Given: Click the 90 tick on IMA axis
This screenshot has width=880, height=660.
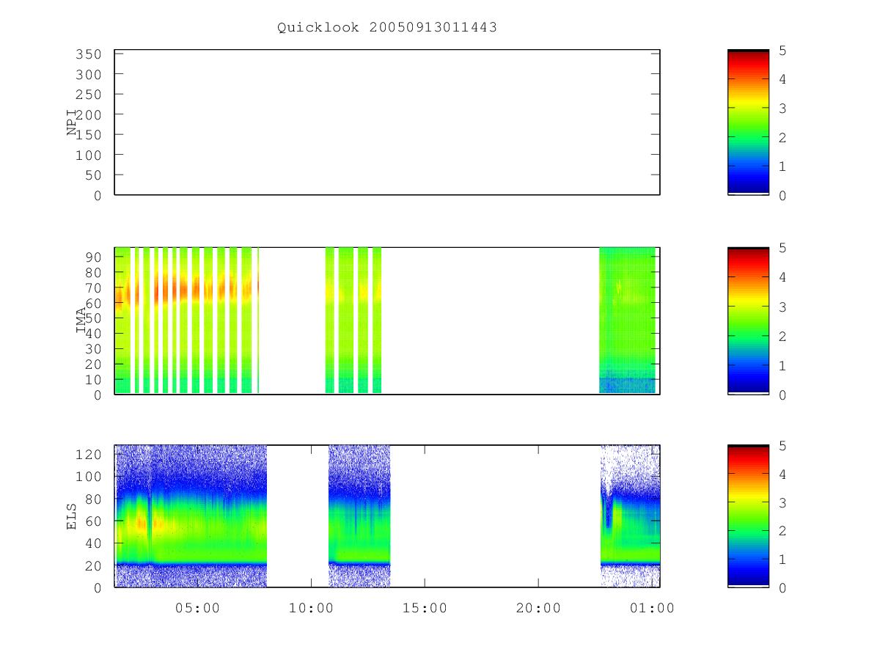Looking at the screenshot, I should coord(92,256).
